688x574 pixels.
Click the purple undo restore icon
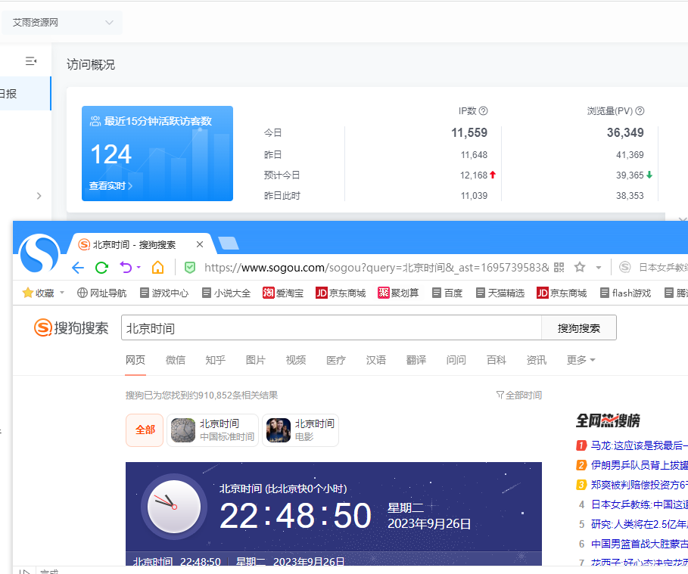[x=126, y=267]
